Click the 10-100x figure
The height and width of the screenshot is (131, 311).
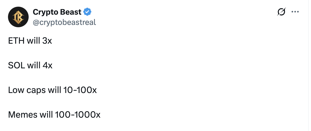point(79,90)
